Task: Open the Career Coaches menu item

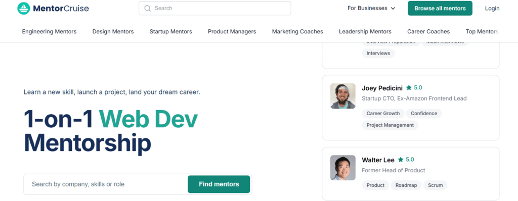Action: click(x=428, y=32)
